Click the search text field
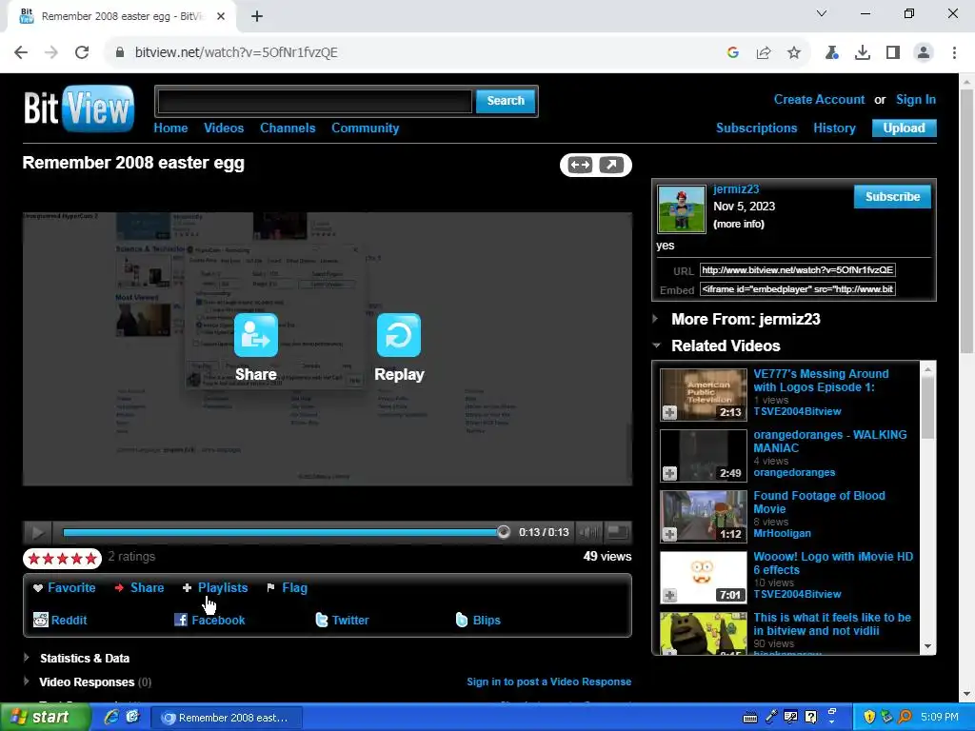The height and width of the screenshot is (731, 975). point(314,101)
